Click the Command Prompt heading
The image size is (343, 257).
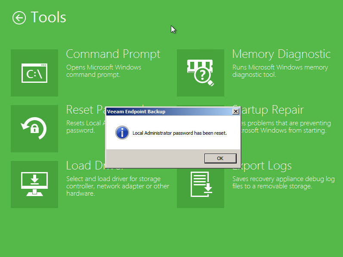point(113,54)
